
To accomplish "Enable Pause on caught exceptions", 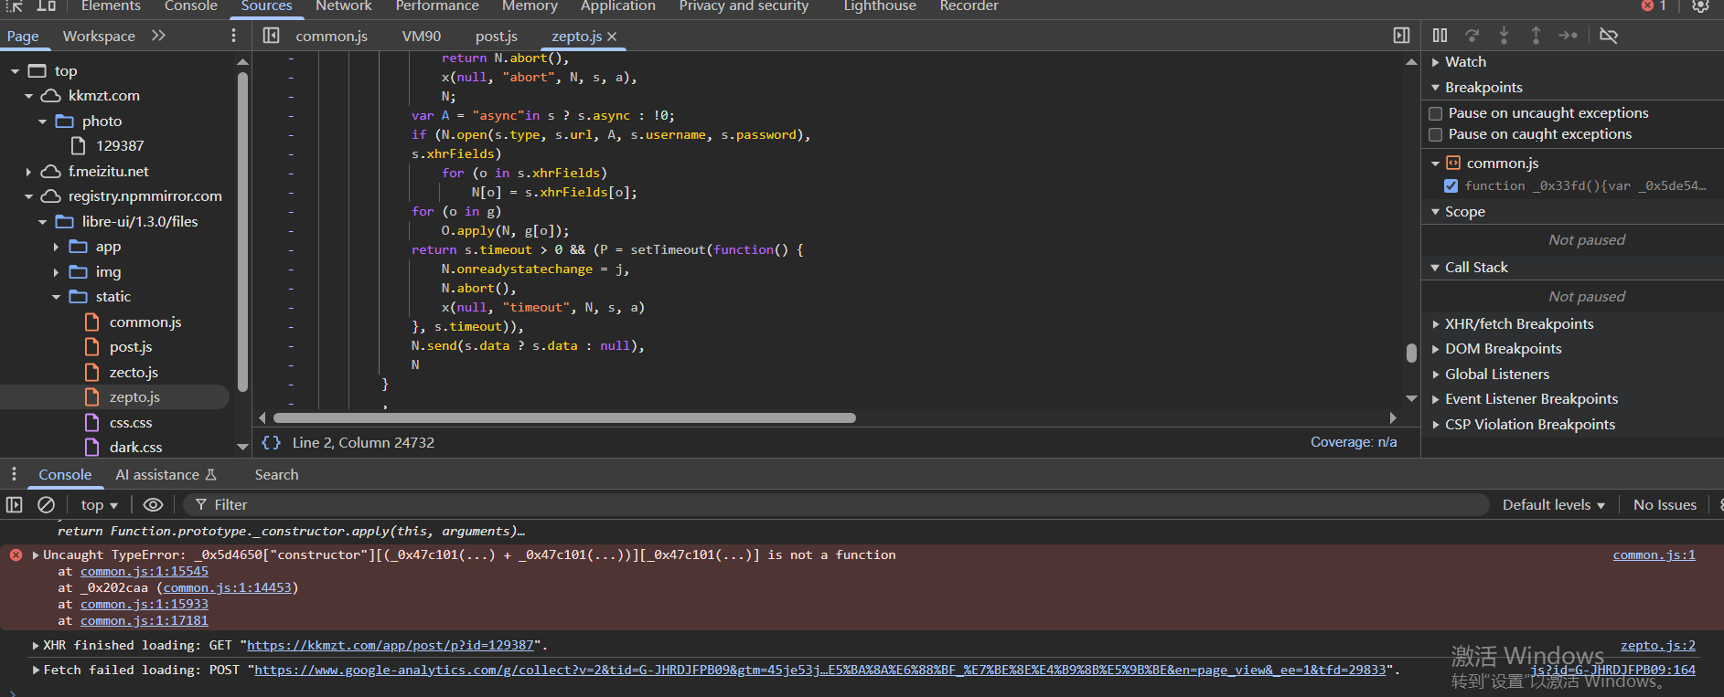I will click(x=1436, y=134).
